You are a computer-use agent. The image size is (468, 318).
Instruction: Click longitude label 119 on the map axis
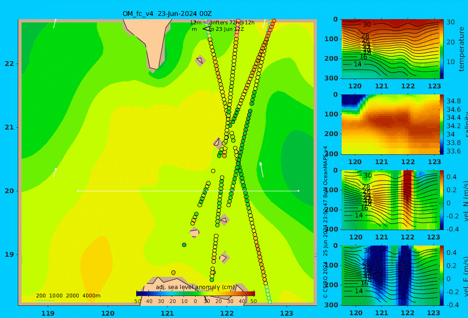[48, 313]
